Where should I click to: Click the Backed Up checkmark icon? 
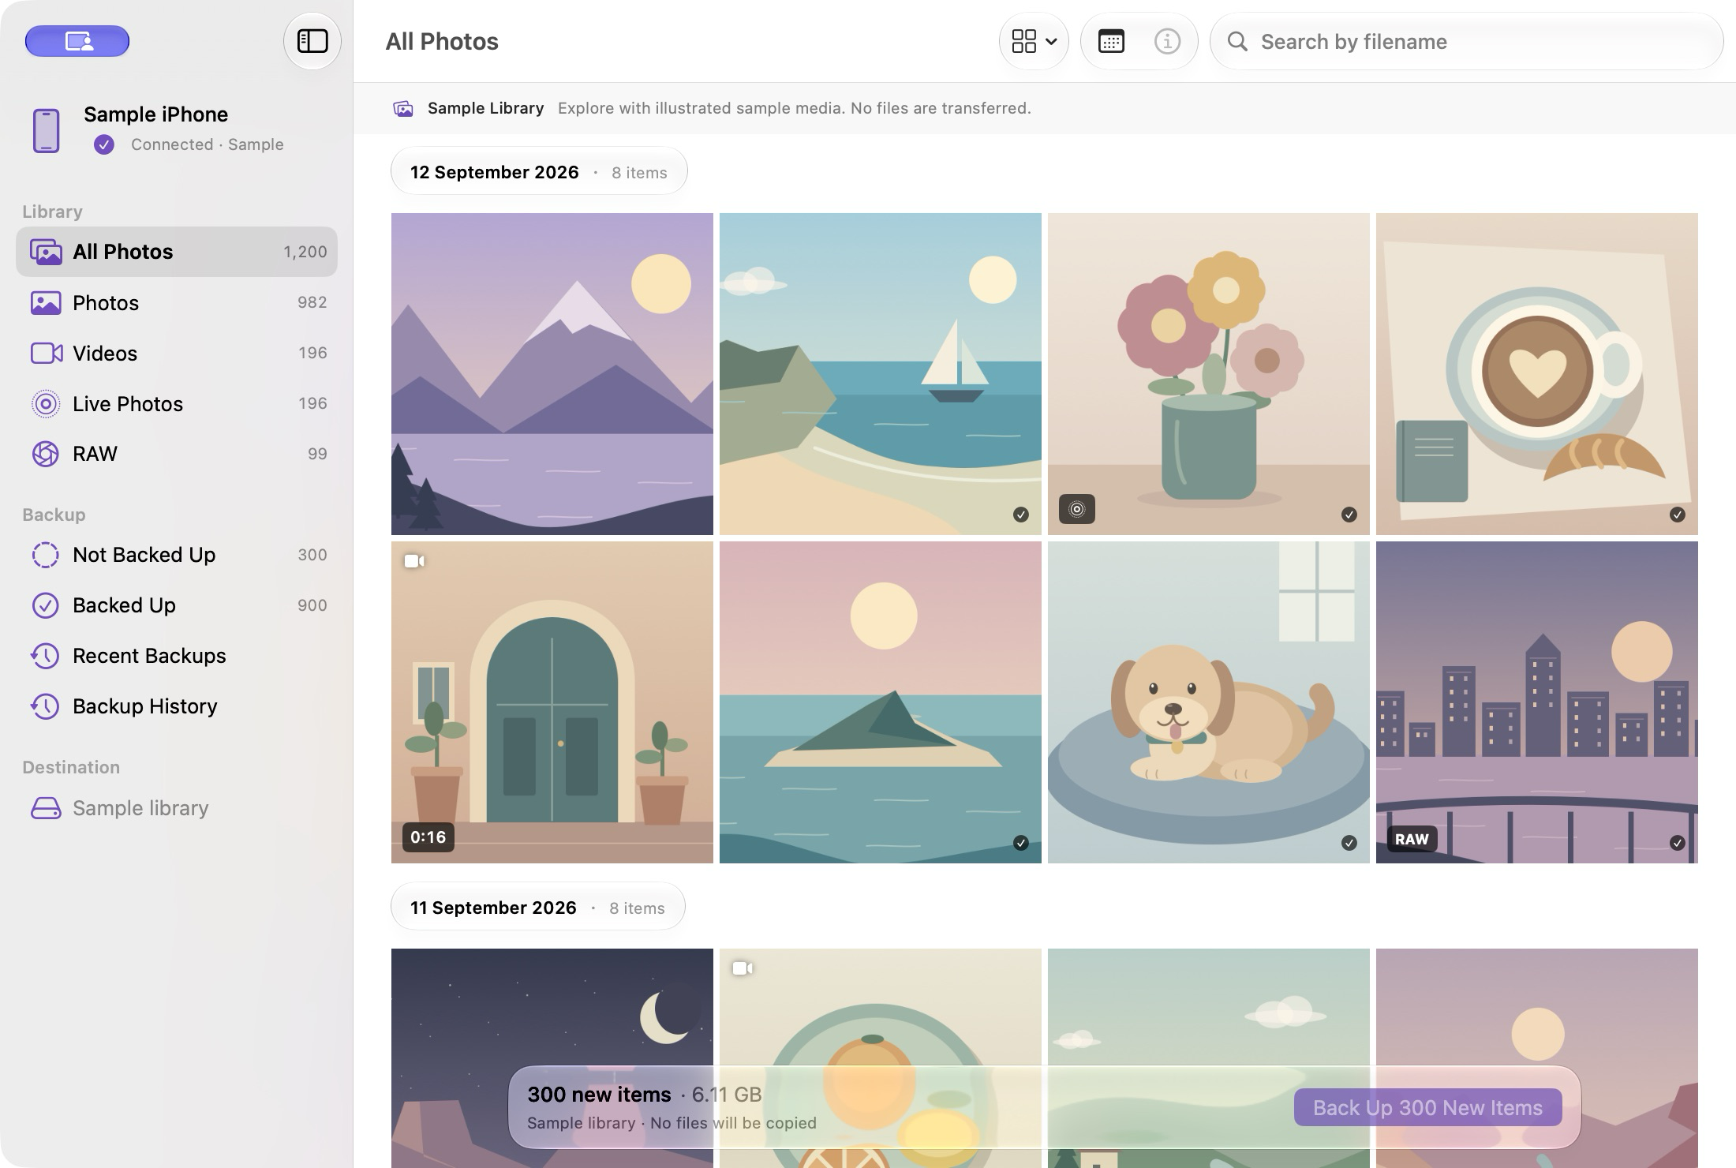pyautogui.click(x=46, y=605)
